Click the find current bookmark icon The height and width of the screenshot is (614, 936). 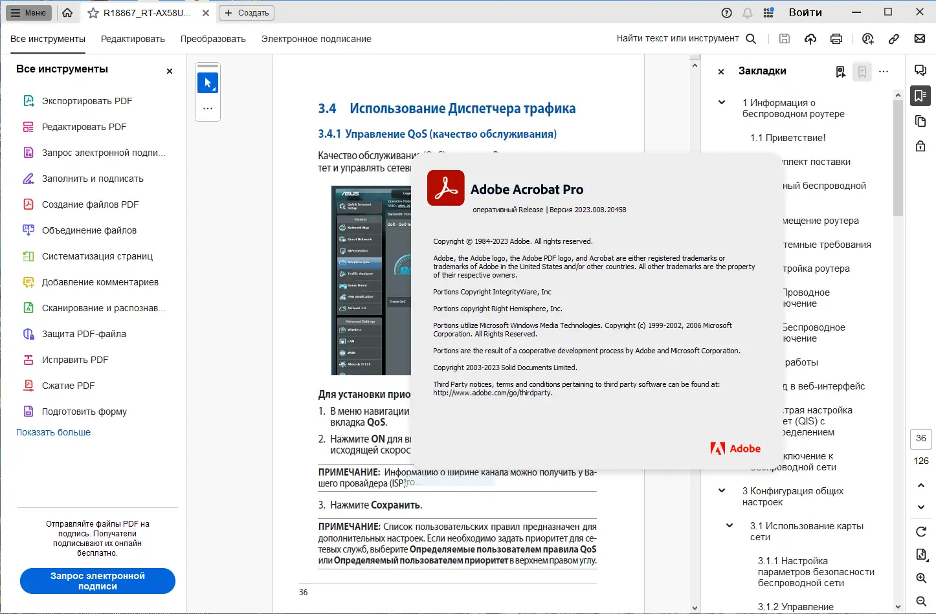(x=840, y=72)
